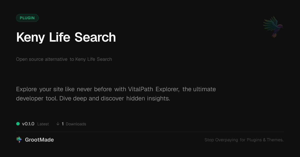Click the green status dot
The width and height of the screenshot is (300, 157).
[x=18, y=124]
